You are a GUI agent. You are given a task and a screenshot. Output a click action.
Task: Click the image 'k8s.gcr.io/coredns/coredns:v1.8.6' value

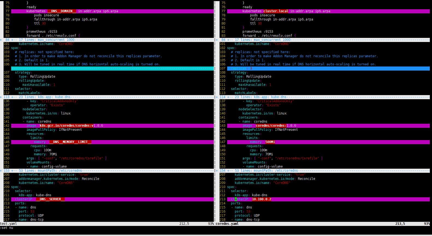pyautogui.click(x=71, y=126)
